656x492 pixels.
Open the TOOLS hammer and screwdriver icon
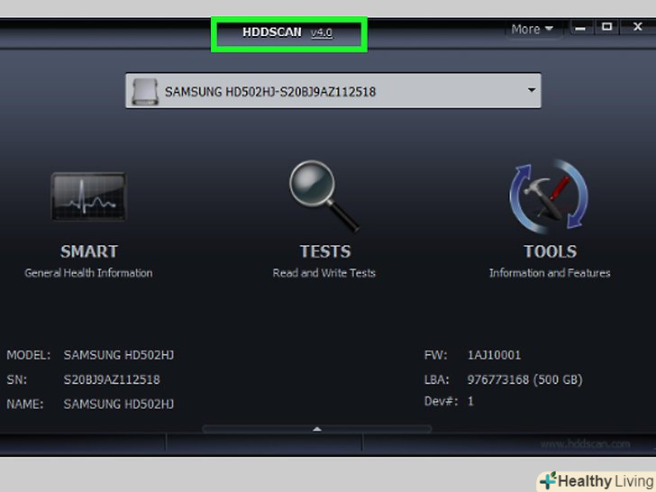[x=549, y=196]
